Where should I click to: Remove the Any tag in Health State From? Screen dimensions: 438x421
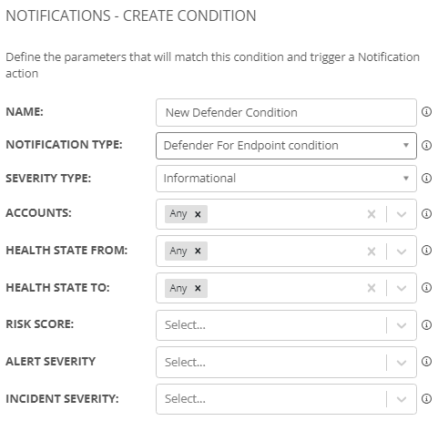tap(198, 252)
